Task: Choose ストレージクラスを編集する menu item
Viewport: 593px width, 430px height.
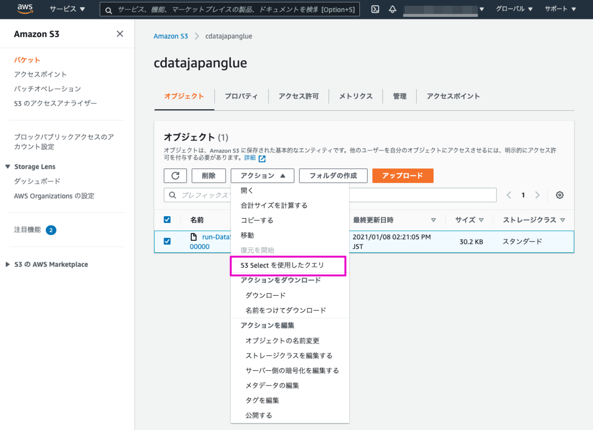Action: coord(290,355)
